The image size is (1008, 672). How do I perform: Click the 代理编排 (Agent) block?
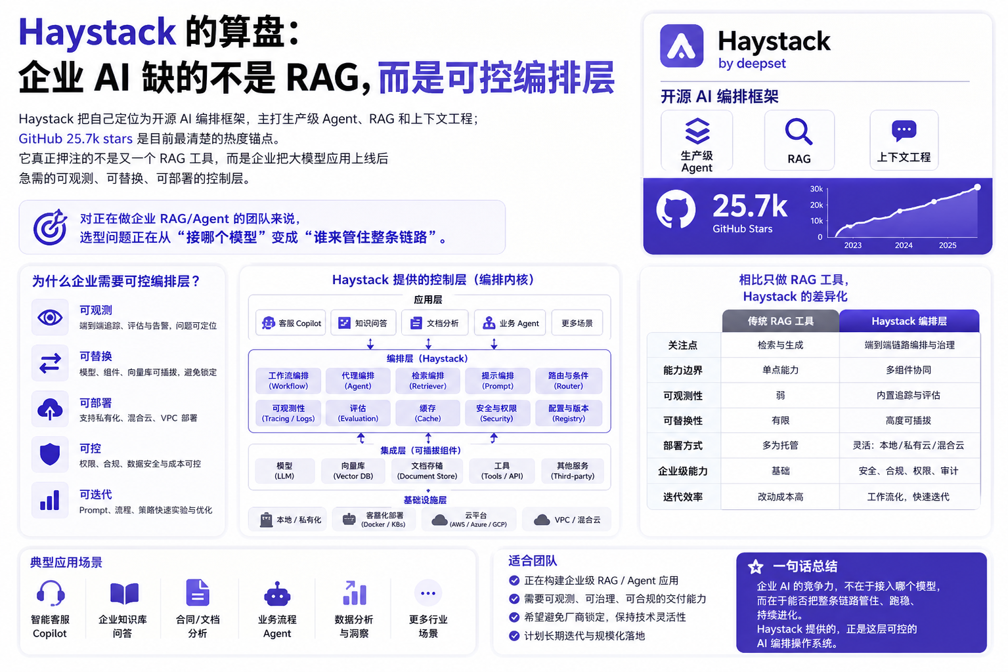pos(358,381)
